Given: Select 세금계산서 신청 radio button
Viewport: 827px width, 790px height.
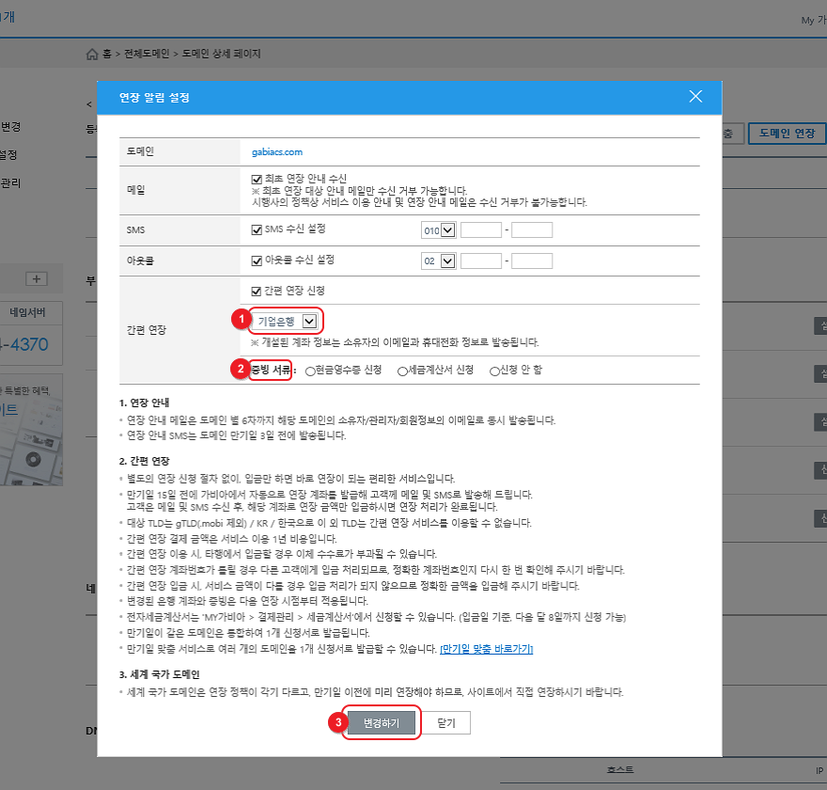Looking at the screenshot, I should point(402,371).
